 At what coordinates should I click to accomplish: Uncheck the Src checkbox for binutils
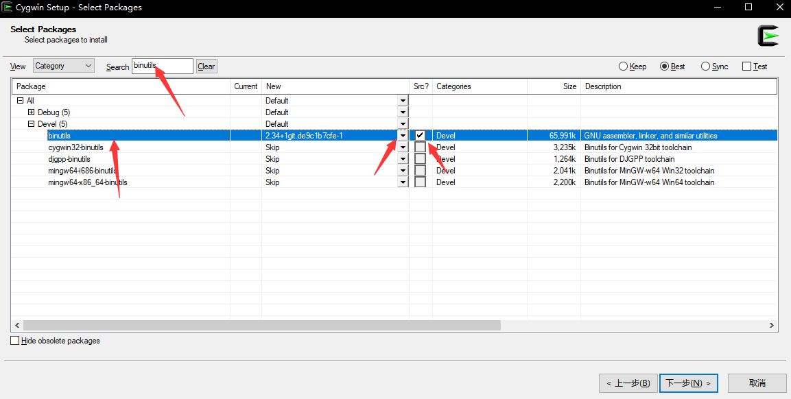coord(420,135)
